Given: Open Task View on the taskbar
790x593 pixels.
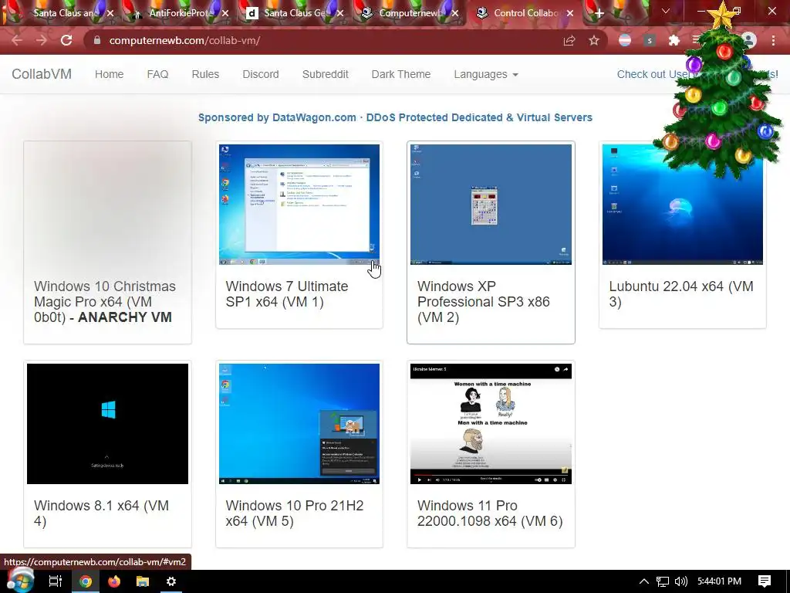Looking at the screenshot, I should point(55,581).
